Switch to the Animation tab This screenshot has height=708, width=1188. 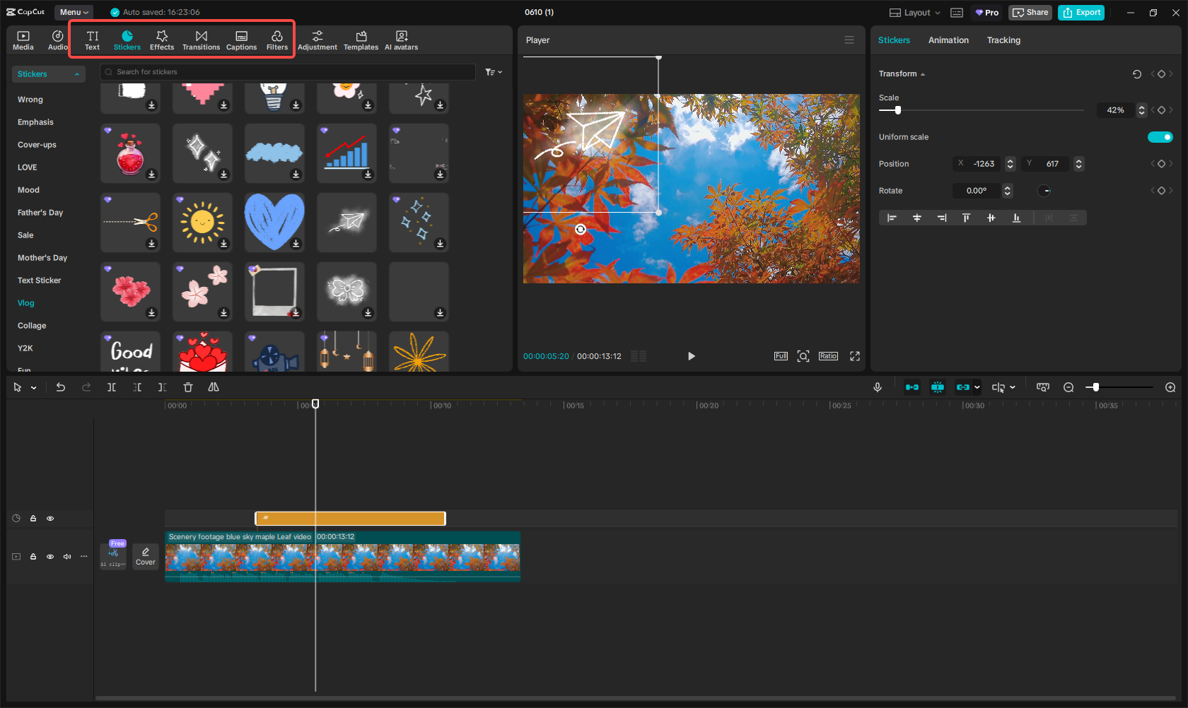point(948,40)
